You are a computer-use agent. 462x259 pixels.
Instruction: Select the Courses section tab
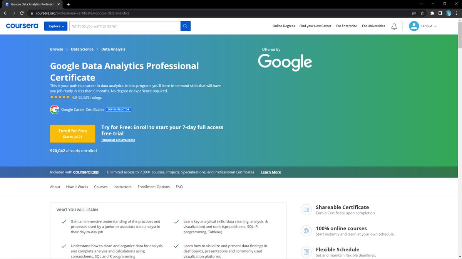pos(100,186)
